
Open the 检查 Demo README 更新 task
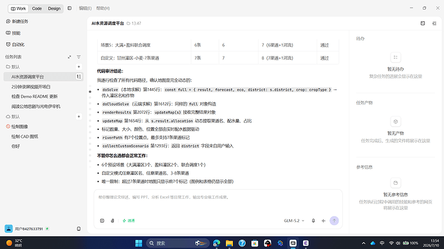35,97
